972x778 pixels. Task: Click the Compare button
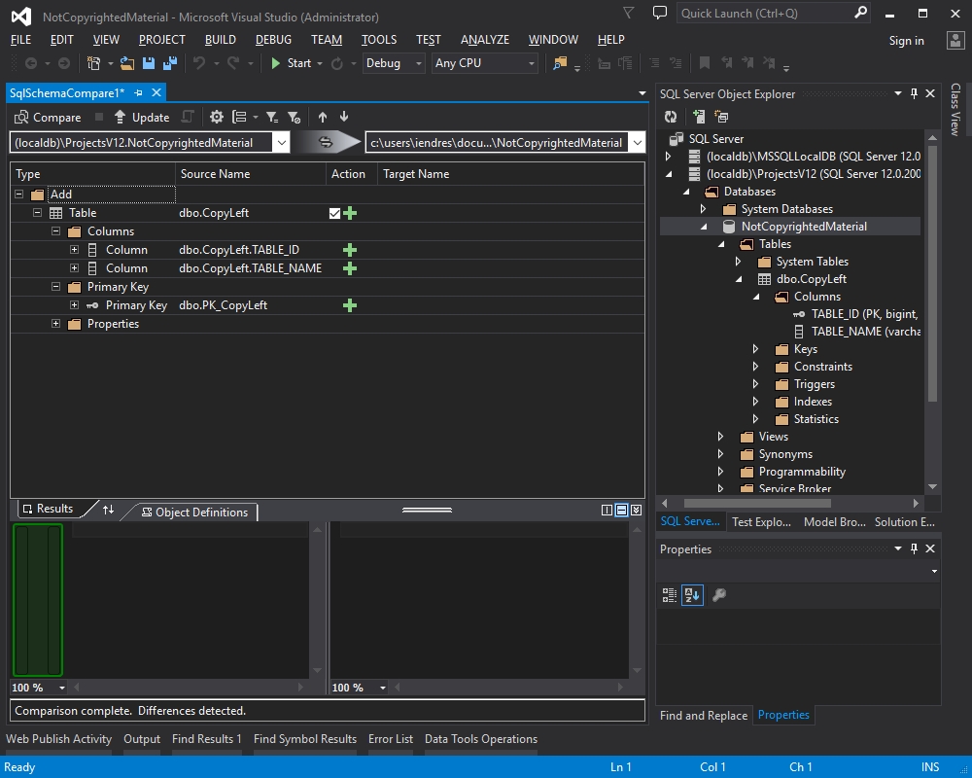(48, 118)
